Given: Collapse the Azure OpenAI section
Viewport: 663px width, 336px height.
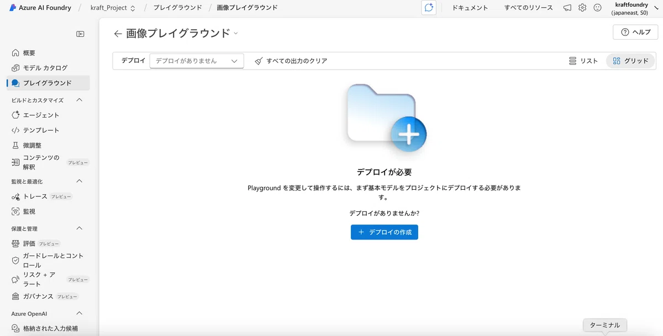Looking at the screenshot, I should [79, 313].
